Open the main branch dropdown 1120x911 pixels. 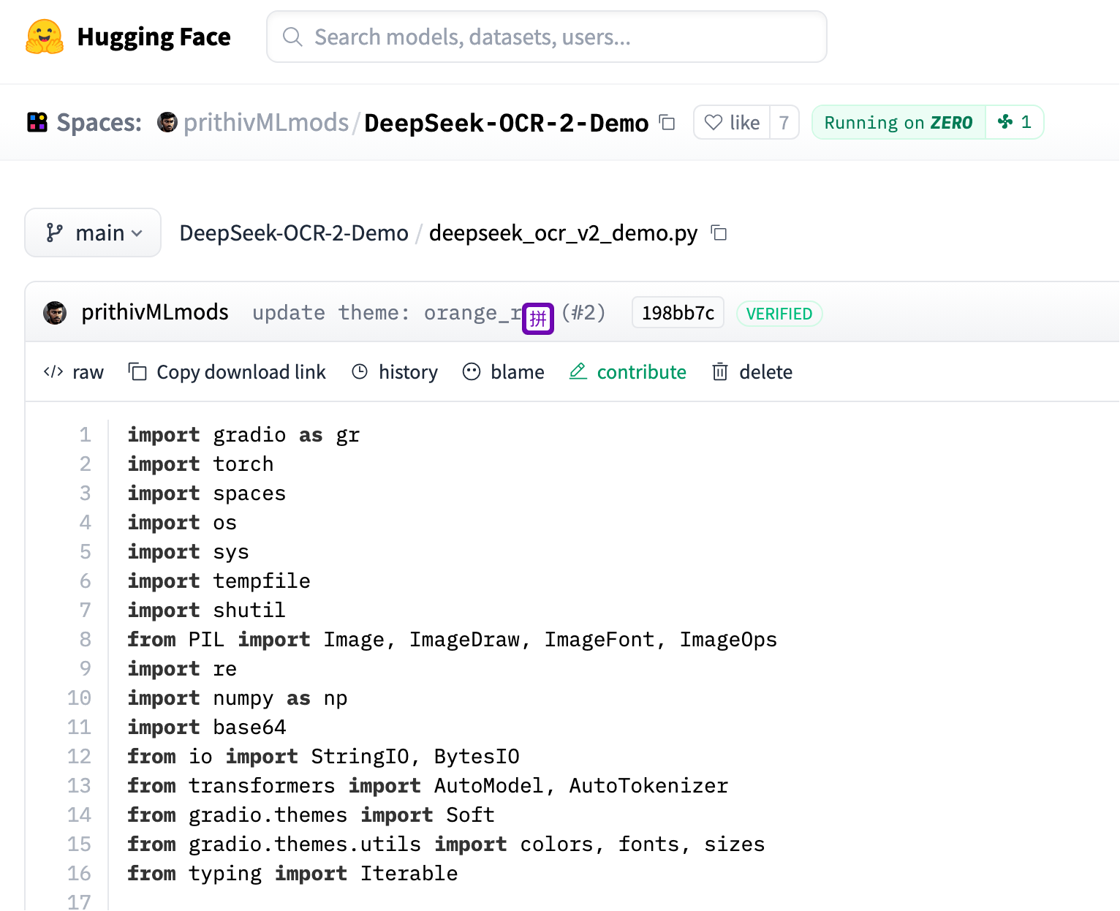point(93,233)
